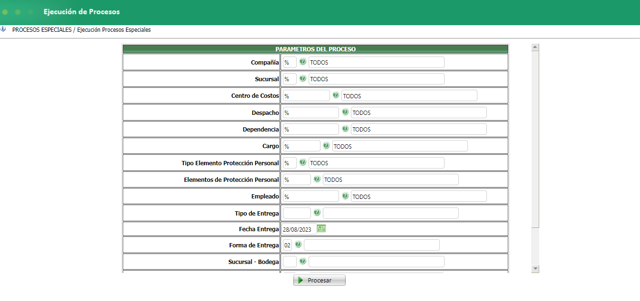The width and height of the screenshot is (640, 301).
Task: Open the help lookup icon for Compañía
Action: coord(303,62)
